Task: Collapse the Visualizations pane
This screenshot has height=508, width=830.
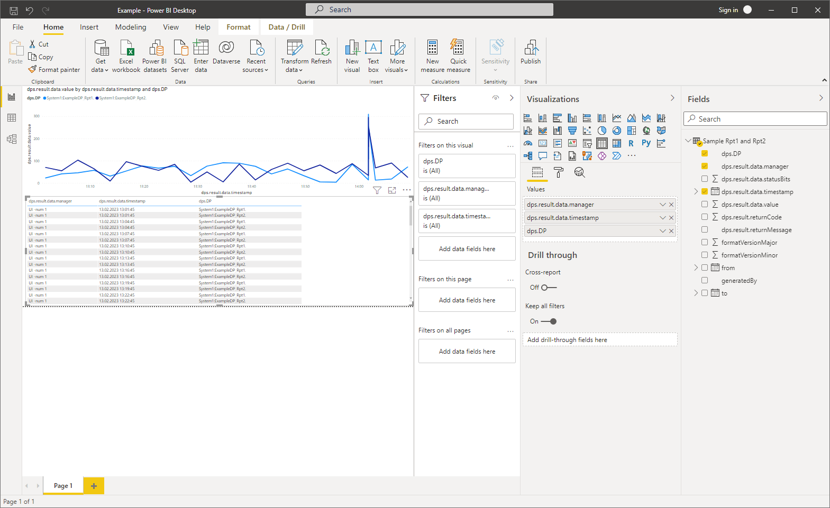Action: pyautogui.click(x=672, y=98)
